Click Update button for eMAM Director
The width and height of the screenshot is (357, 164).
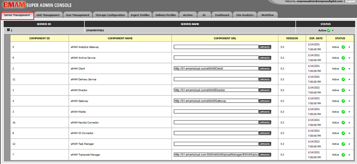[265, 90]
